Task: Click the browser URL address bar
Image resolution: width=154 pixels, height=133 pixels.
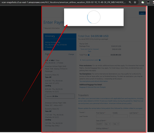Action: click(64, 2)
